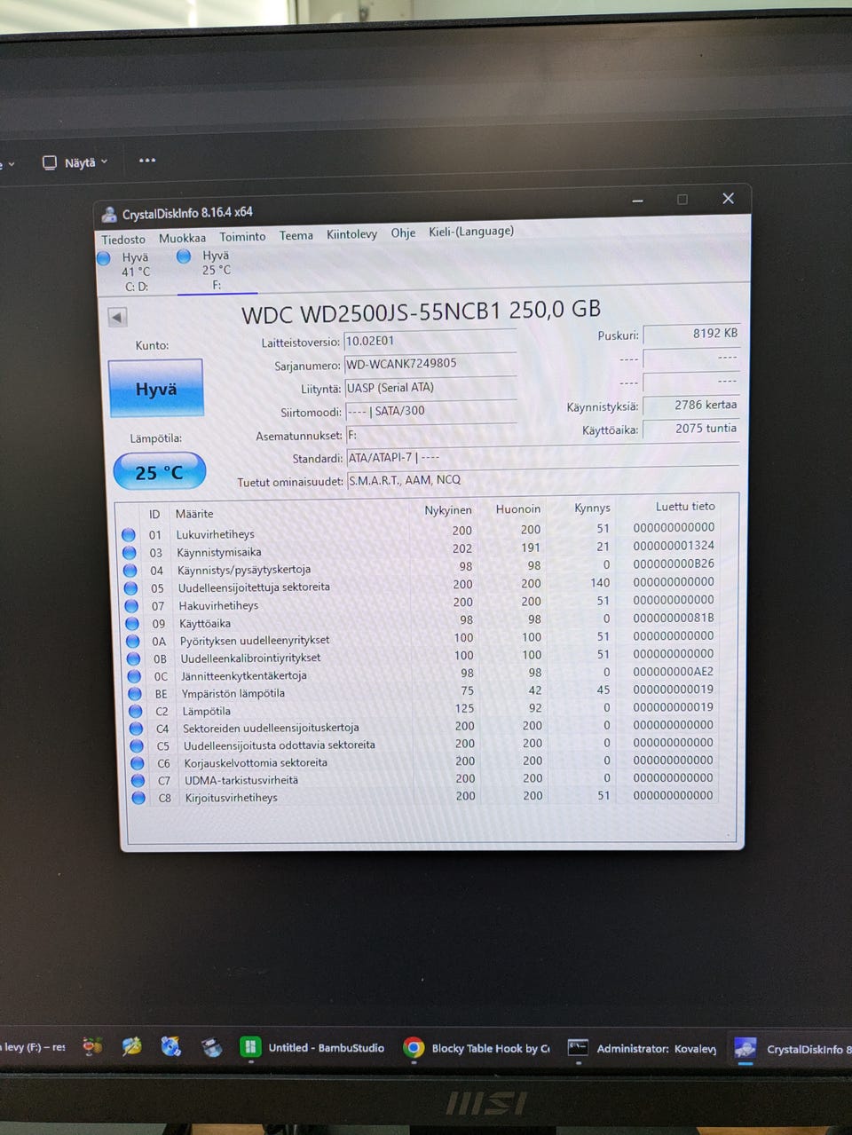This screenshot has width=852, height=1135.
Task: Open the Teema menu
Action: (296, 235)
